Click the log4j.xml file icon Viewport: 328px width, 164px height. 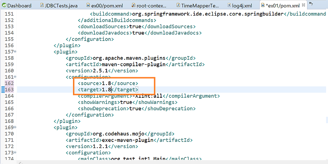[x=229, y=5]
